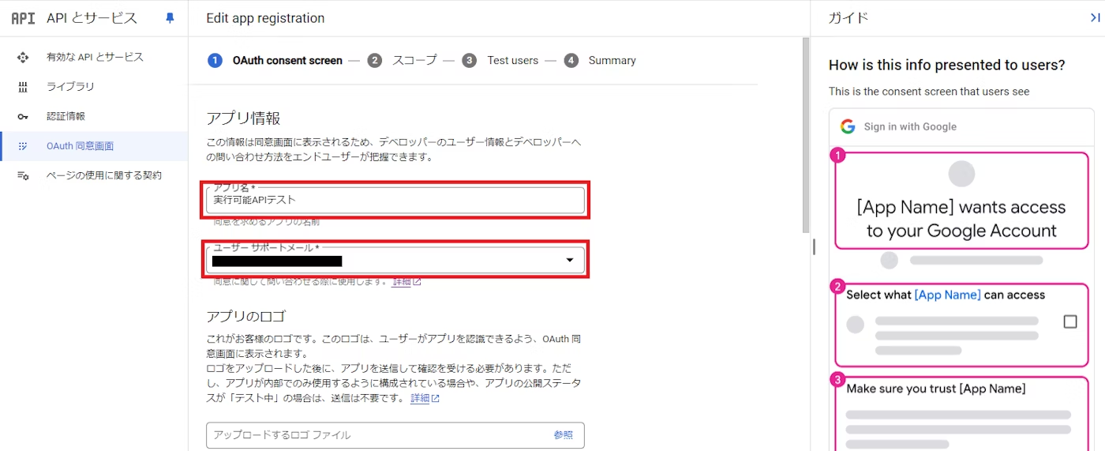Viewport: 1105px width, 451px height.
Task: Click the blue [App Name] text in preview
Action: [x=948, y=295]
